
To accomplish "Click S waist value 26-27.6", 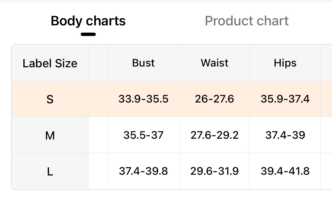I will pos(214,99).
